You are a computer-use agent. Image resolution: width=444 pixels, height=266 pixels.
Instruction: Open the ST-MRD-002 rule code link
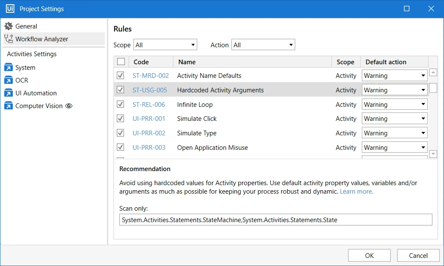tap(151, 76)
